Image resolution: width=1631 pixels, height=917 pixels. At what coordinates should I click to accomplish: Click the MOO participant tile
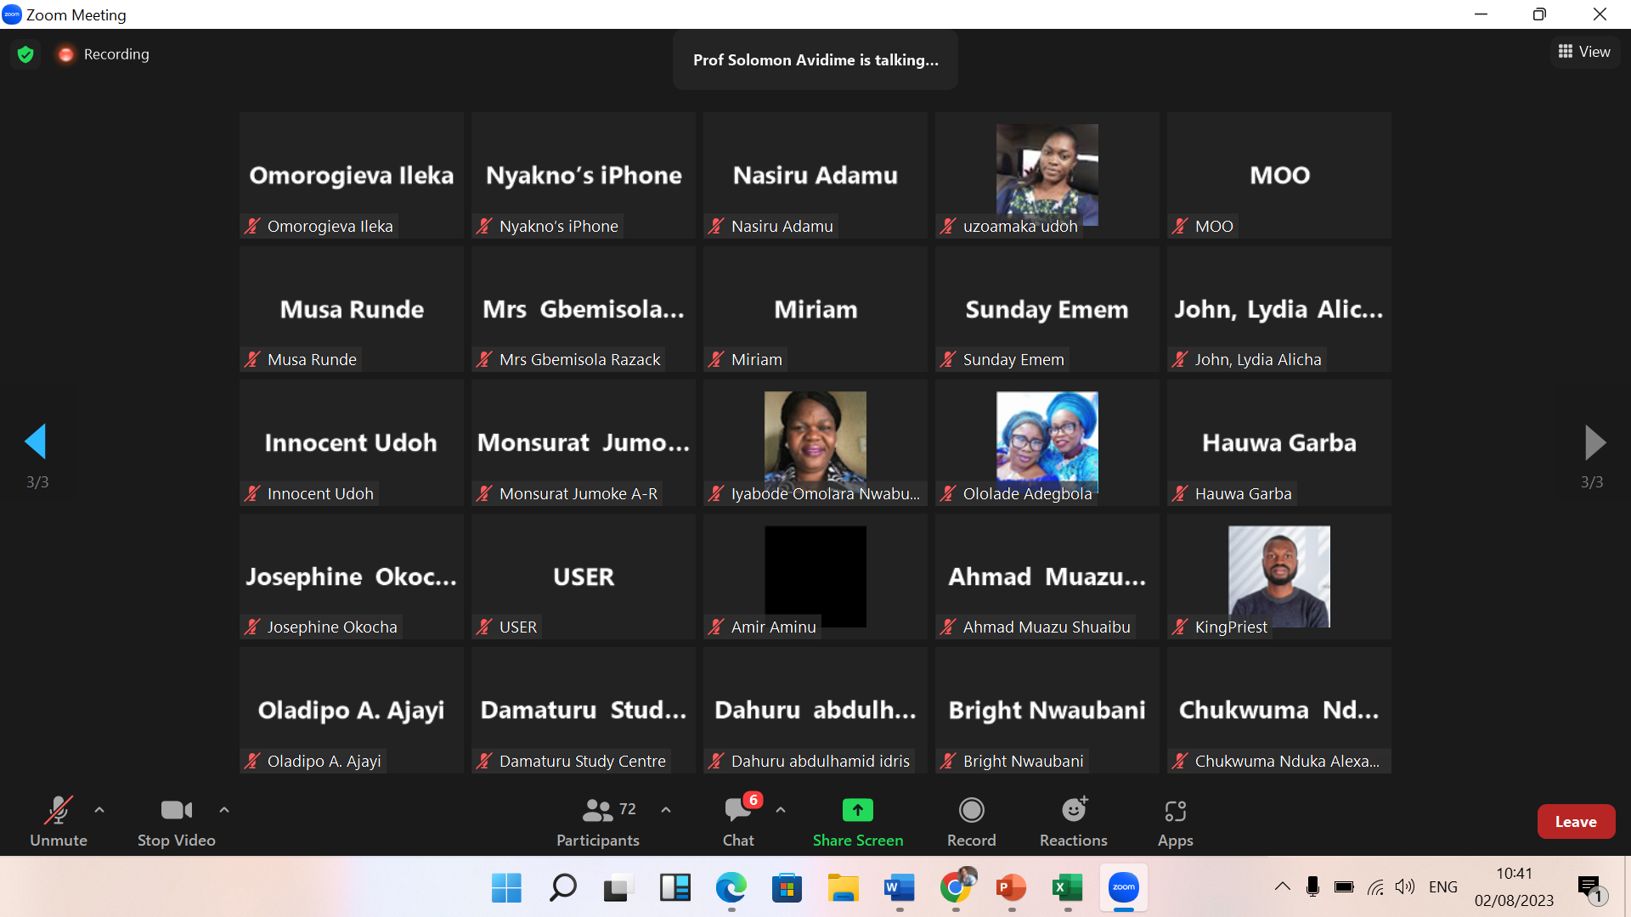[1279, 175]
